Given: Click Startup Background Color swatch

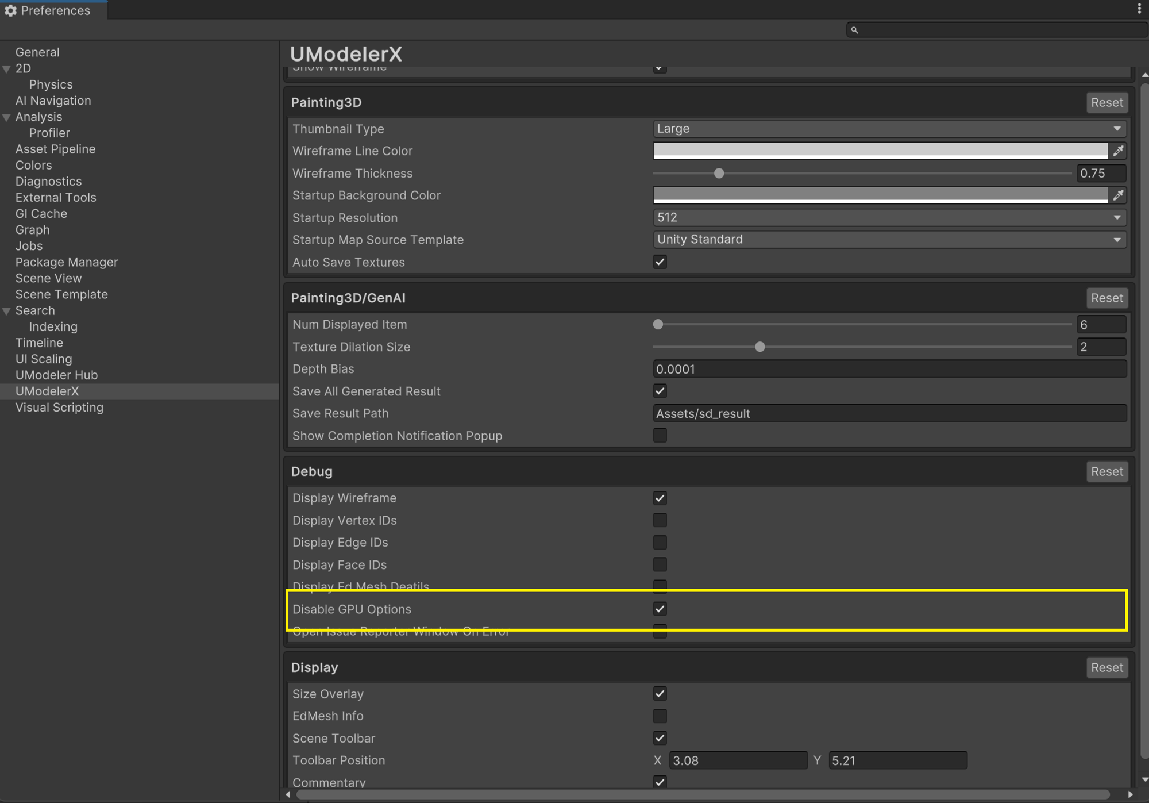Looking at the screenshot, I should pyautogui.click(x=880, y=195).
